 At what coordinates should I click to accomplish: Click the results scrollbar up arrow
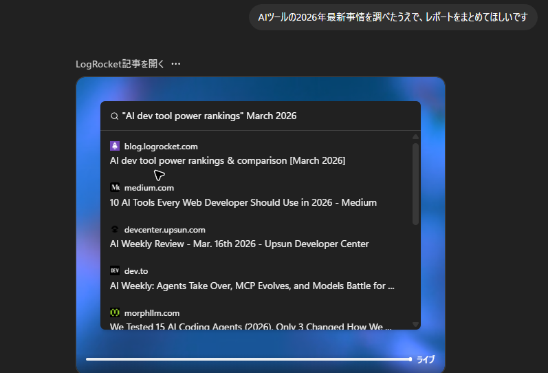point(415,137)
